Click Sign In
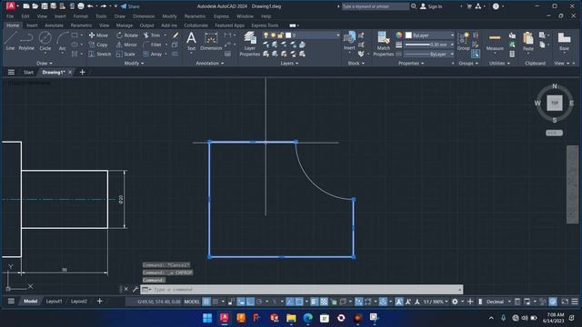 [x=431, y=6]
